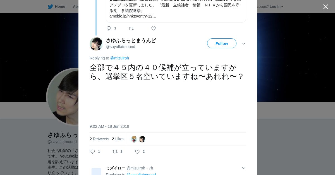The width and height of the screenshot is (335, 175).
Task: Like the quoted tweet with the heart icon
Action: (153, 28)
